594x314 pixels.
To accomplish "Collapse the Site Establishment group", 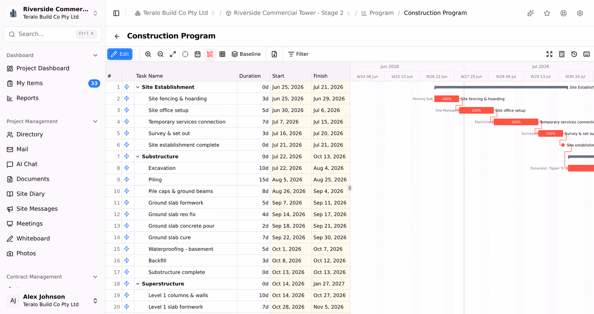I will [138, 87].
